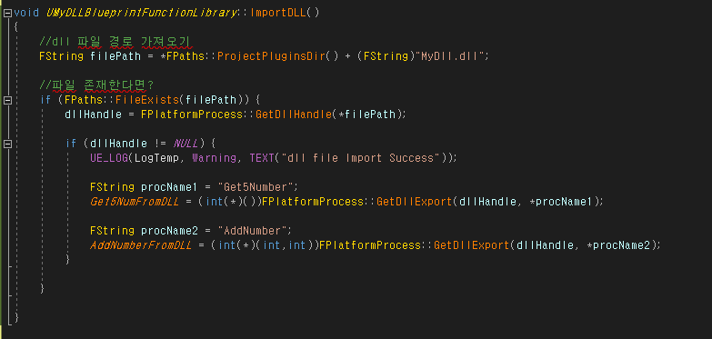This screenshot has height=339, width=712.
Task: Click the FileExists method call
Action: (x=147, y=100)
